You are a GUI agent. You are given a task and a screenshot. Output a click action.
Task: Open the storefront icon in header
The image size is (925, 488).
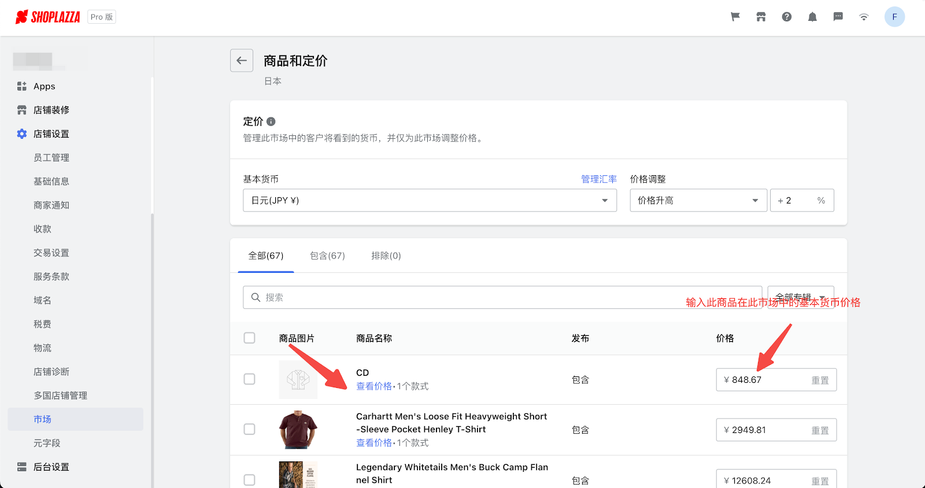click(761, 17)
